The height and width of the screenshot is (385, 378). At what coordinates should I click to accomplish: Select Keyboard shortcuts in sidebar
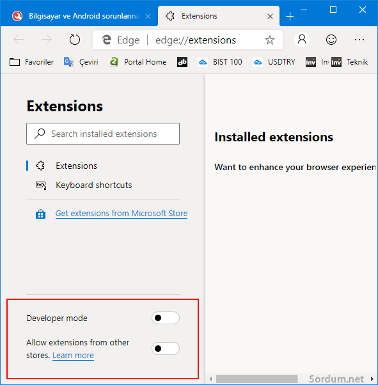pyautogui.click(x=84, y=185)
